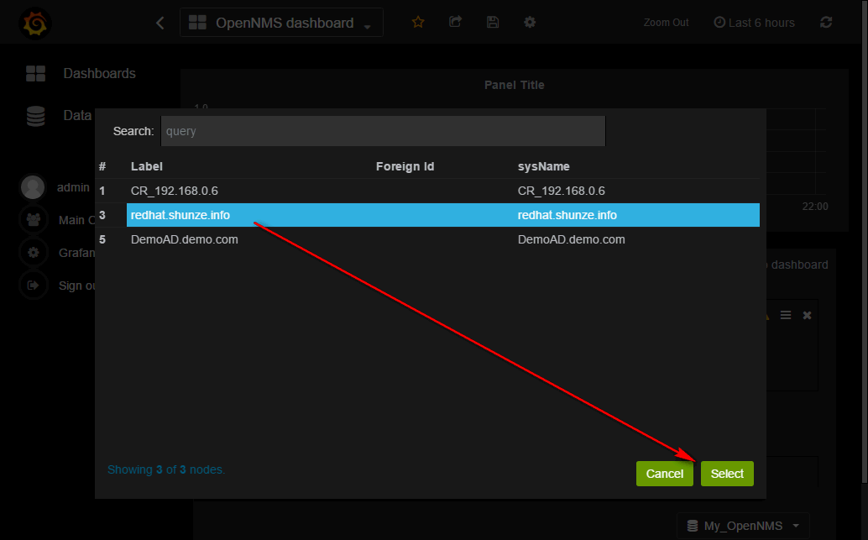The image size is (868, 540).
Task: Click the Sign out icon
Action: 34,286
